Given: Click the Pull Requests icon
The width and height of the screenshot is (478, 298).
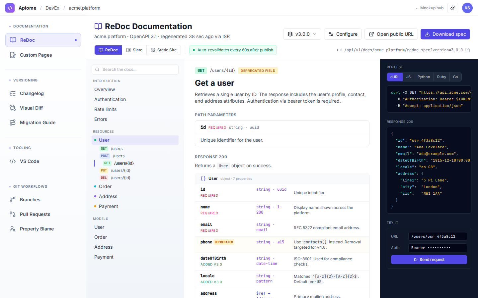Looking at the screenshot, I should pos(13,214).
